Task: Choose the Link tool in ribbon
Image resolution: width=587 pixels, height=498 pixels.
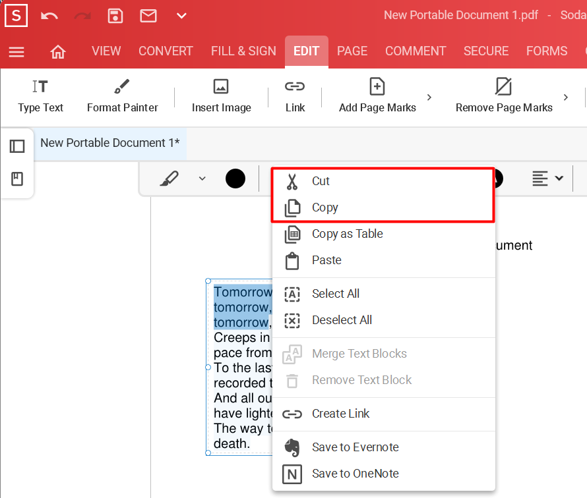Action: [x=295, y=96]
